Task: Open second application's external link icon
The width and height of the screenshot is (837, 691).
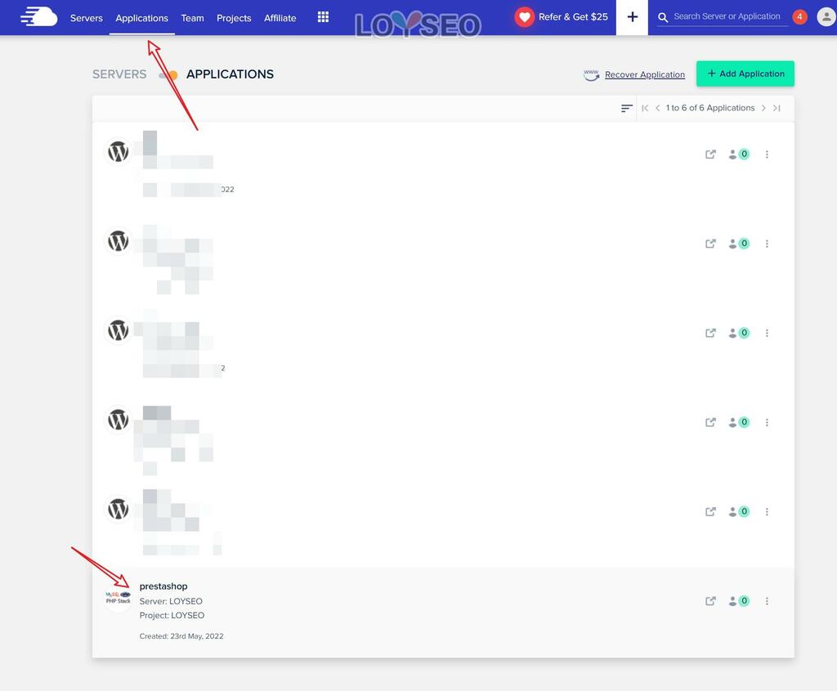Action: (x=710, y=244)
